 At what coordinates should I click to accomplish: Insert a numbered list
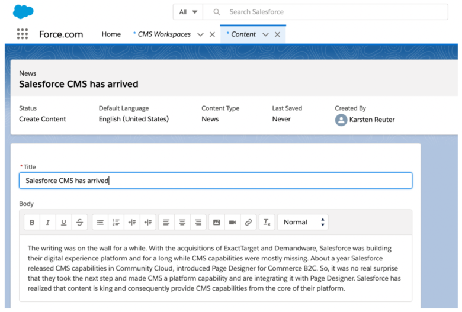[116, 222]
